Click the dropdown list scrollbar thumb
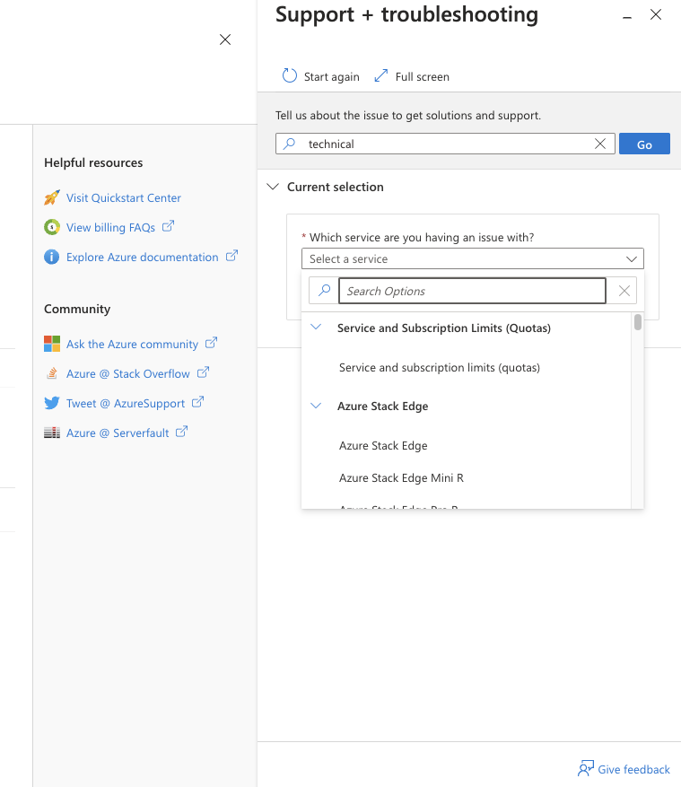This screenshot has width=681, height=787. tap(637, 322)
